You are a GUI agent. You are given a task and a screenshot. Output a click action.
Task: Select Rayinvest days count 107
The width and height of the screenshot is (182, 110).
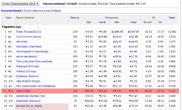pos(75,66)
